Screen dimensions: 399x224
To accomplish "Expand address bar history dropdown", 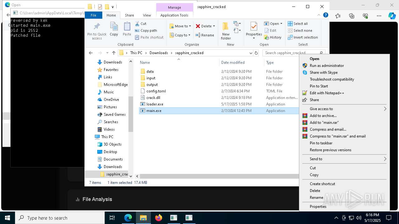I will [x=251, y=53].
